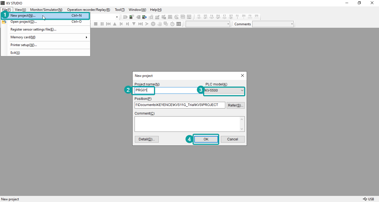This screenshot has height=202, width=379.
Task: Delete horizontal line SF9
Action: point(256,17)
